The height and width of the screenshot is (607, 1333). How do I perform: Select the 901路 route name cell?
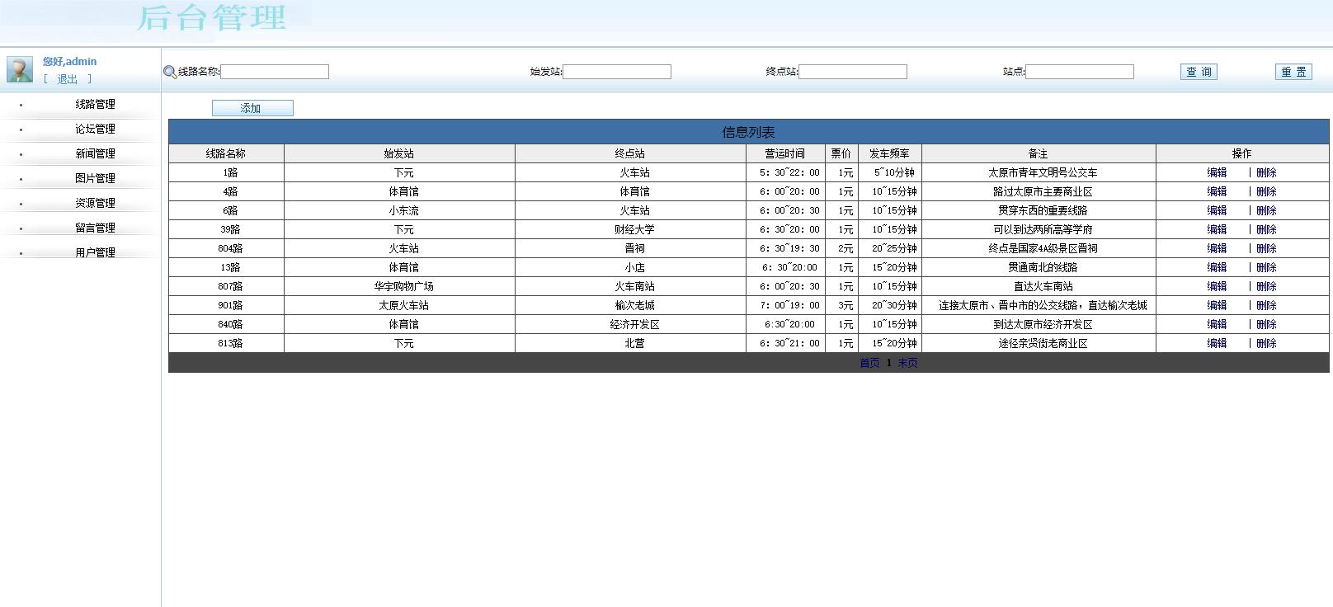tap(226, 305)
